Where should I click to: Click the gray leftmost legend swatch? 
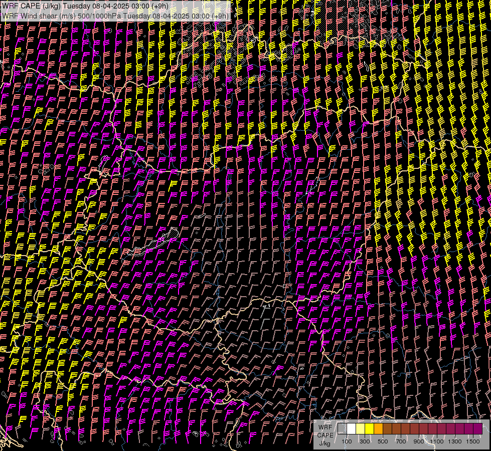coord(342,428)
